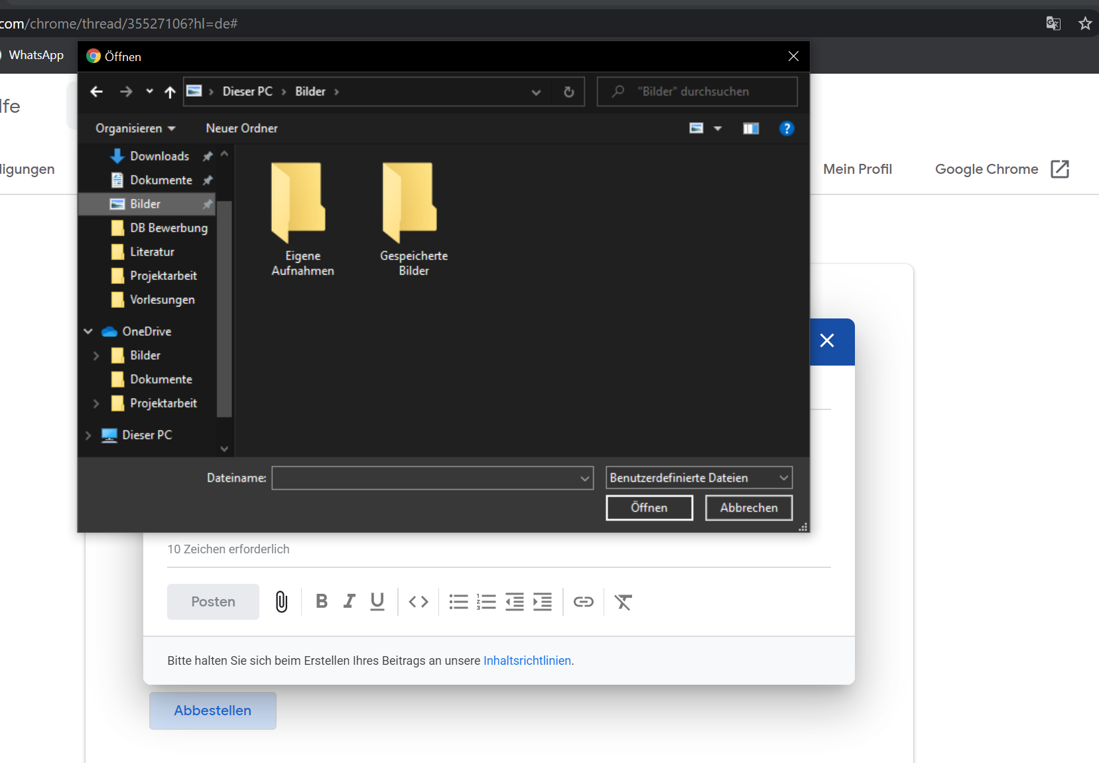Screen dimensions: 1099x763
Task: Select the OneDrive Dokumente folder
Action: [161, 379]
